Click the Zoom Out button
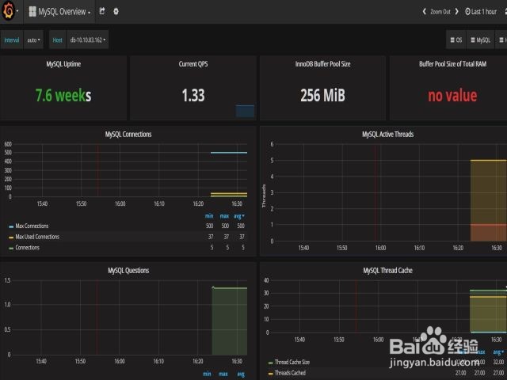507x380 pixels. pos(440,12)
